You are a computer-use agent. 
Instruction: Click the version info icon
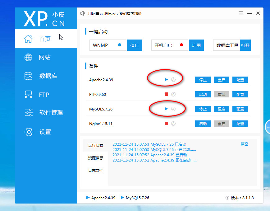[x=227, y=198]
